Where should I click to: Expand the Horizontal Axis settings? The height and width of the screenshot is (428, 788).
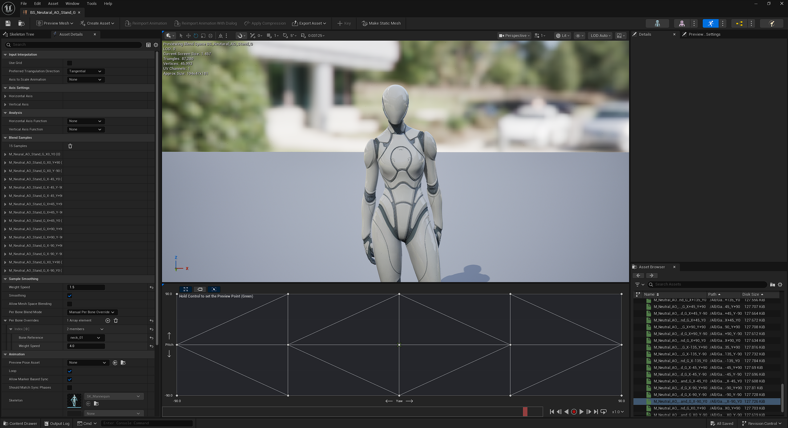5,96
